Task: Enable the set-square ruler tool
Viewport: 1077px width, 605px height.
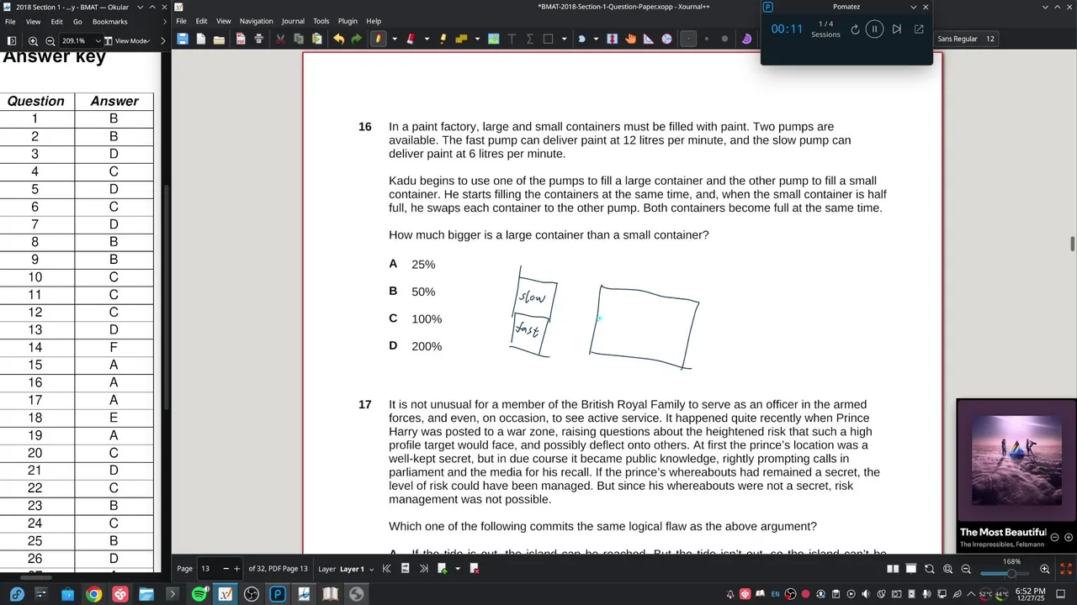Action: tap(649, 39)
